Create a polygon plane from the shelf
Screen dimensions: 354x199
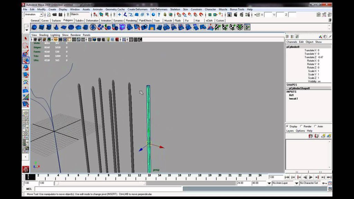coord(64,27)
